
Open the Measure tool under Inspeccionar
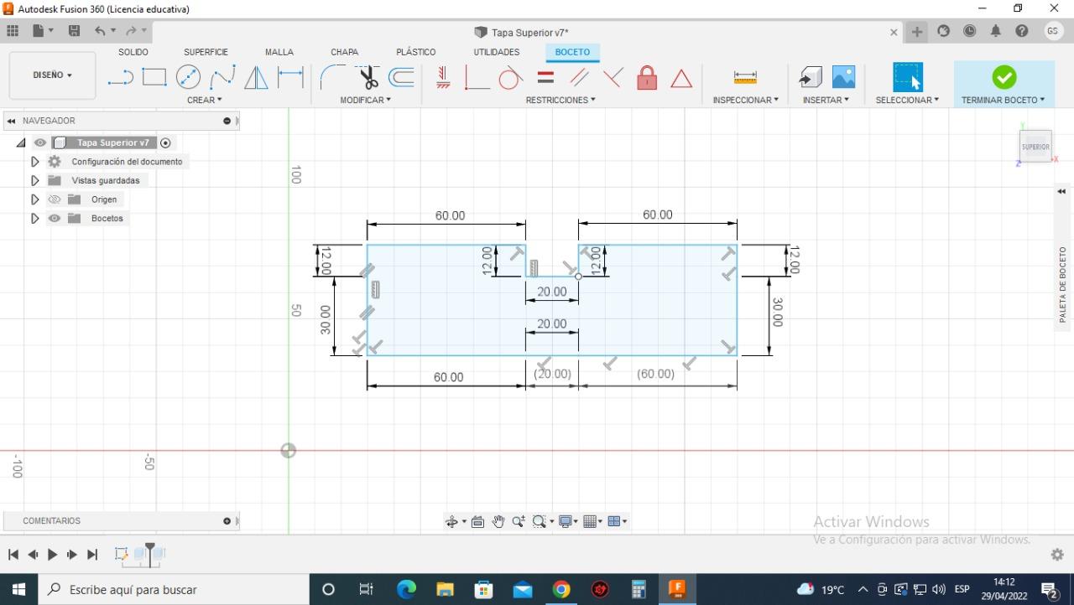[x=745, y=78]
